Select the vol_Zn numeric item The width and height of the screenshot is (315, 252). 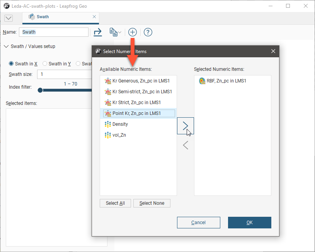tap(138, 135)
